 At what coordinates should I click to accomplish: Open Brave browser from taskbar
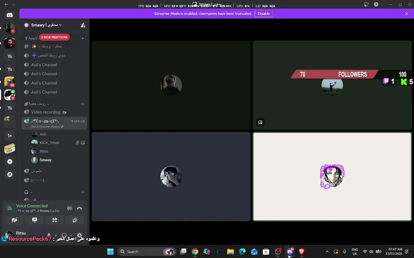coord(302,252)
